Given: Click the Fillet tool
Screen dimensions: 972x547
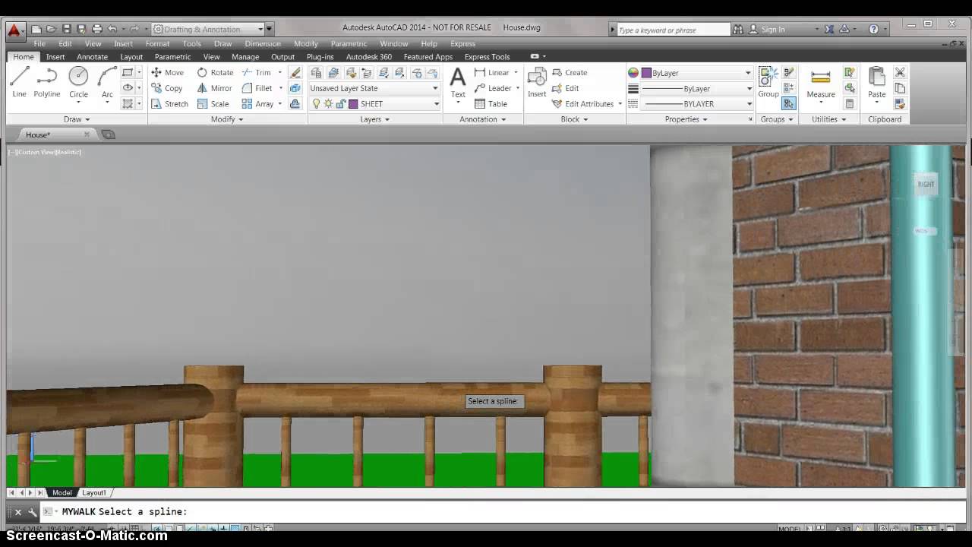Looking at the screenshot, I should click(257, 88).
